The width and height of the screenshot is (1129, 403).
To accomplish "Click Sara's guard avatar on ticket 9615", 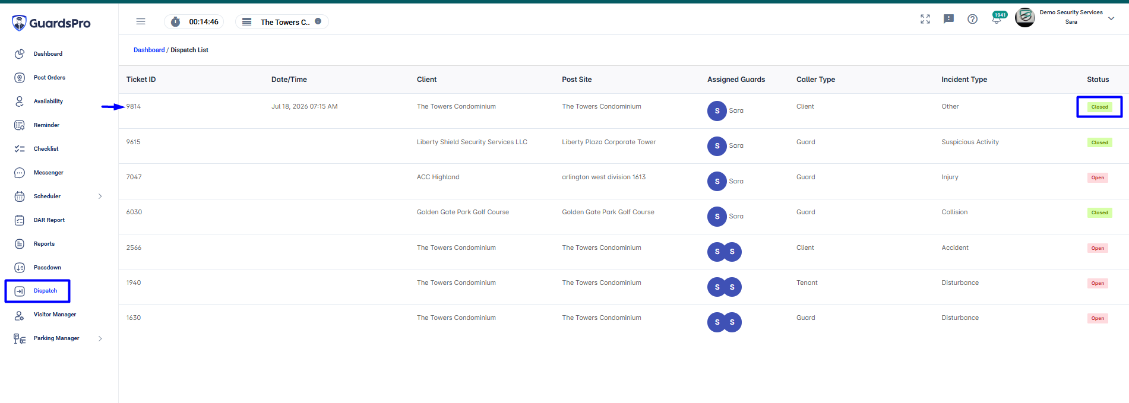I will pos(717,146).
